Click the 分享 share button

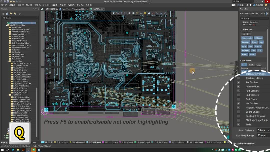click(241, 5)
